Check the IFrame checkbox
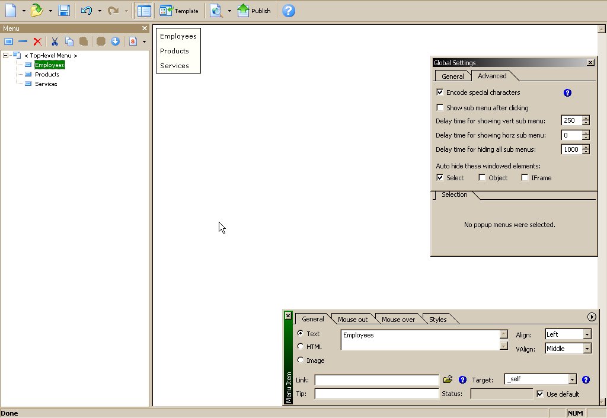 click(525, 177)
